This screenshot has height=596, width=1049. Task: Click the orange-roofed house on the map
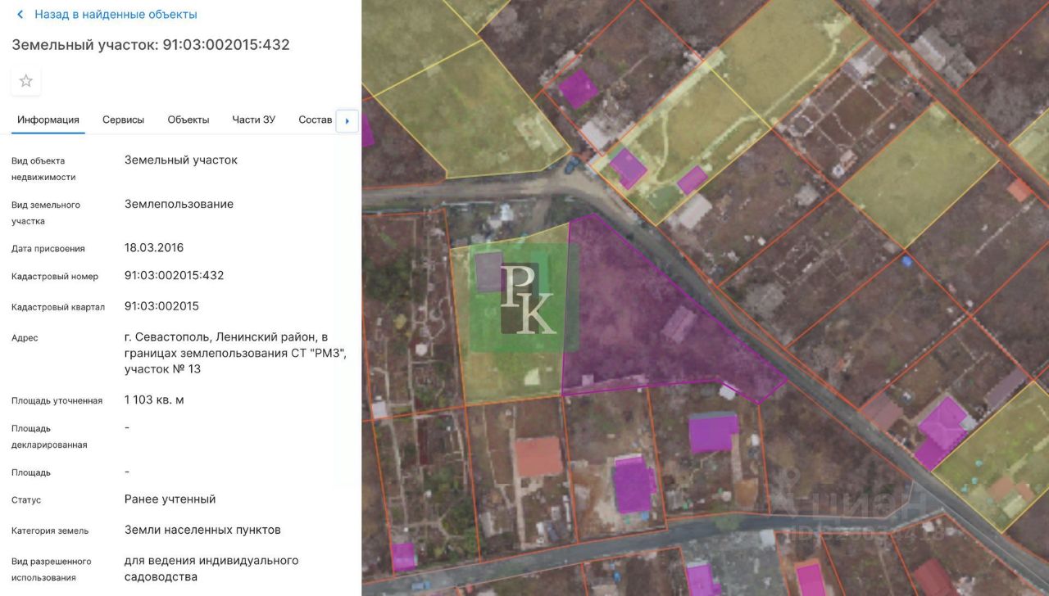tap(538, 457)
